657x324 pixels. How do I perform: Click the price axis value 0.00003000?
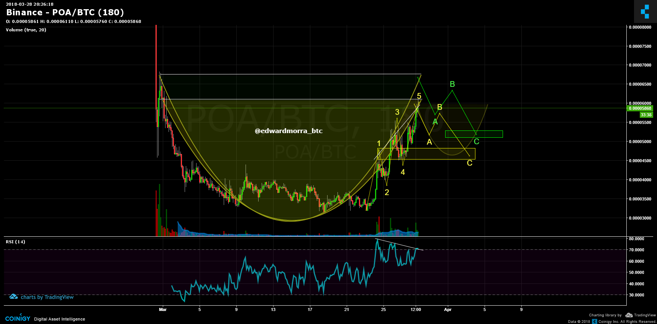[640, 218]
